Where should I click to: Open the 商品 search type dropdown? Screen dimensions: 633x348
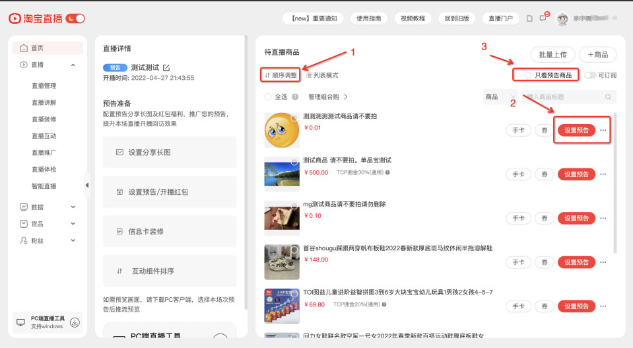point(500,97)
